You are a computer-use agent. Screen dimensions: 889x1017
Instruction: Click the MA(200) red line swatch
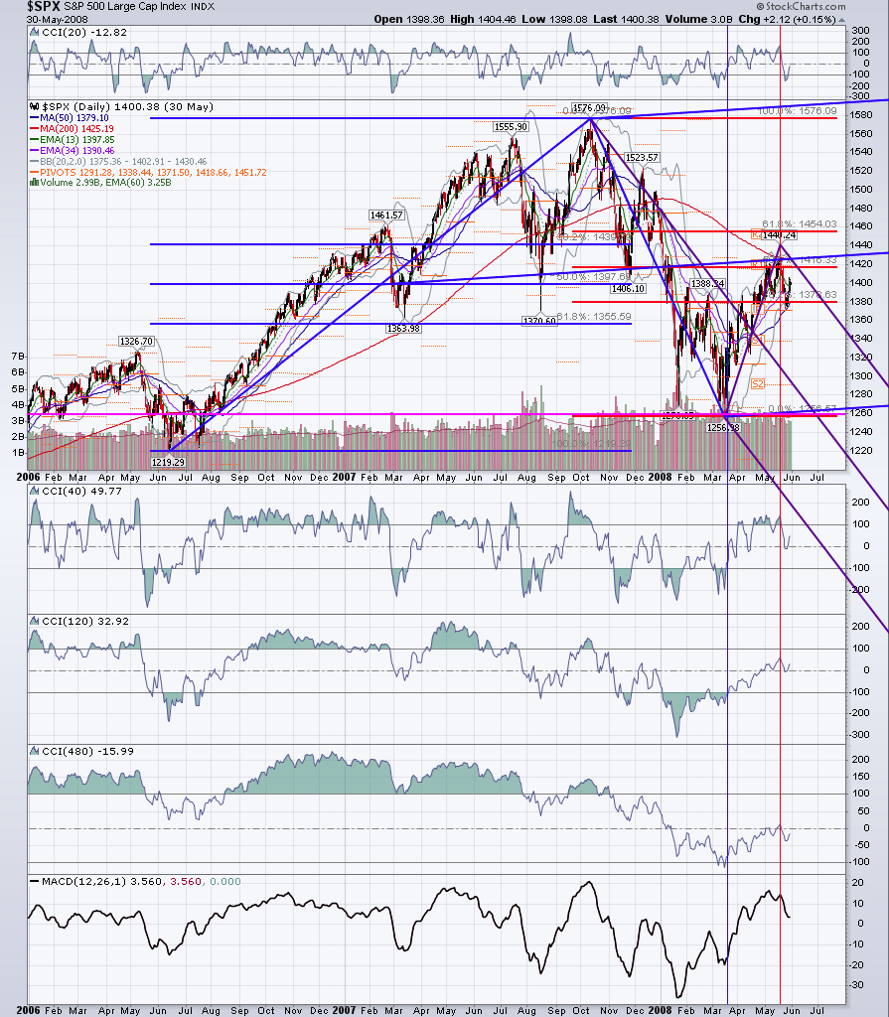(x=35, y=129)
